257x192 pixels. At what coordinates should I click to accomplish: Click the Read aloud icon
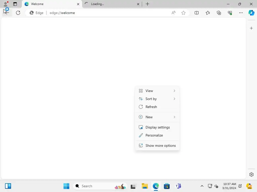click(173, 13)
